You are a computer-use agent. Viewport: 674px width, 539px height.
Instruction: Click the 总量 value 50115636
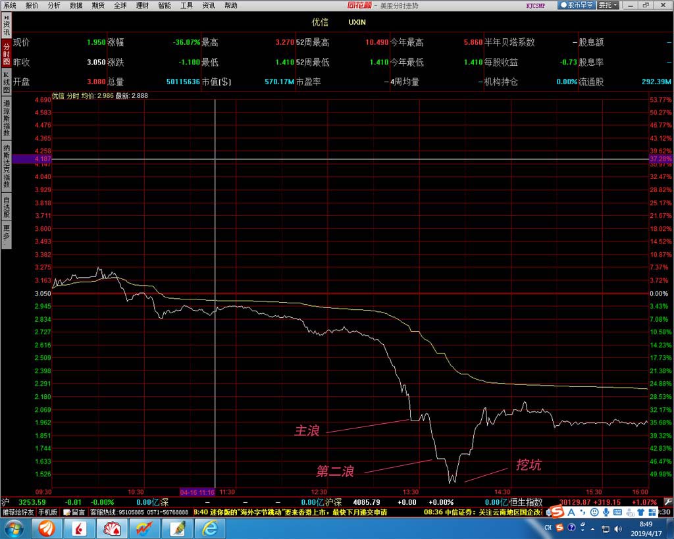pos(183,82)
